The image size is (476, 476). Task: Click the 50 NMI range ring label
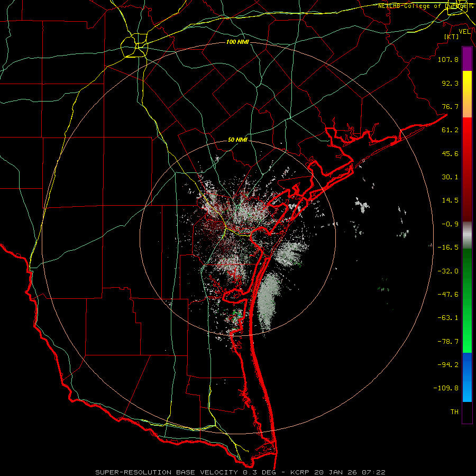237,140
